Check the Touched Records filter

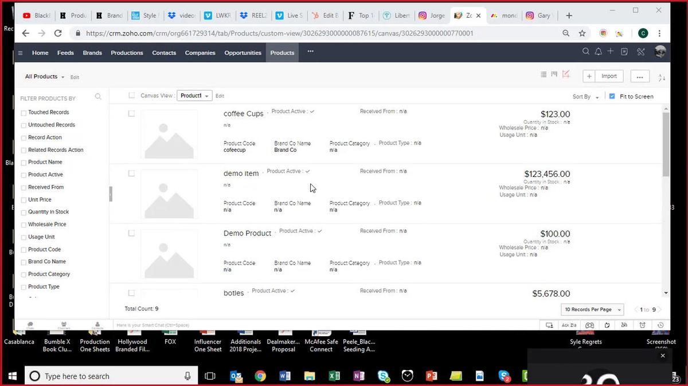24,113
